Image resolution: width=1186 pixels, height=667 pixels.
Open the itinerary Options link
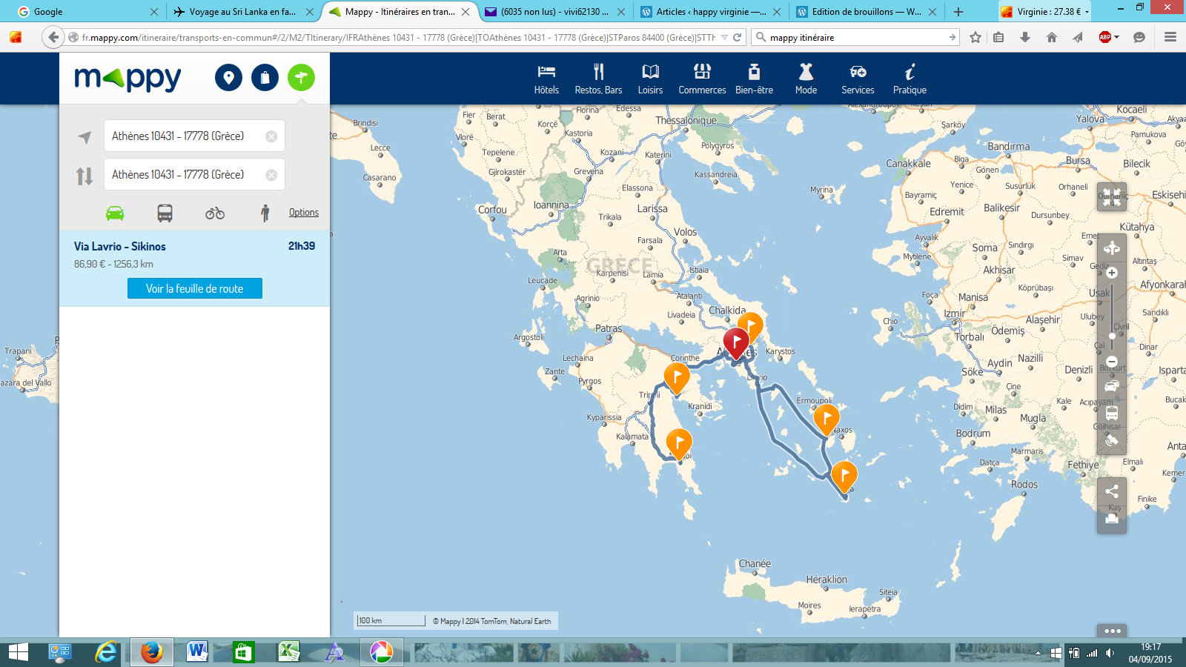303,213
